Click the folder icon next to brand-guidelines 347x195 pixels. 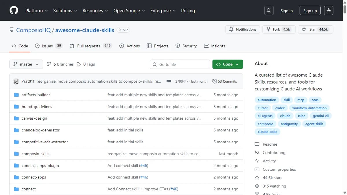tap(16, 107)
